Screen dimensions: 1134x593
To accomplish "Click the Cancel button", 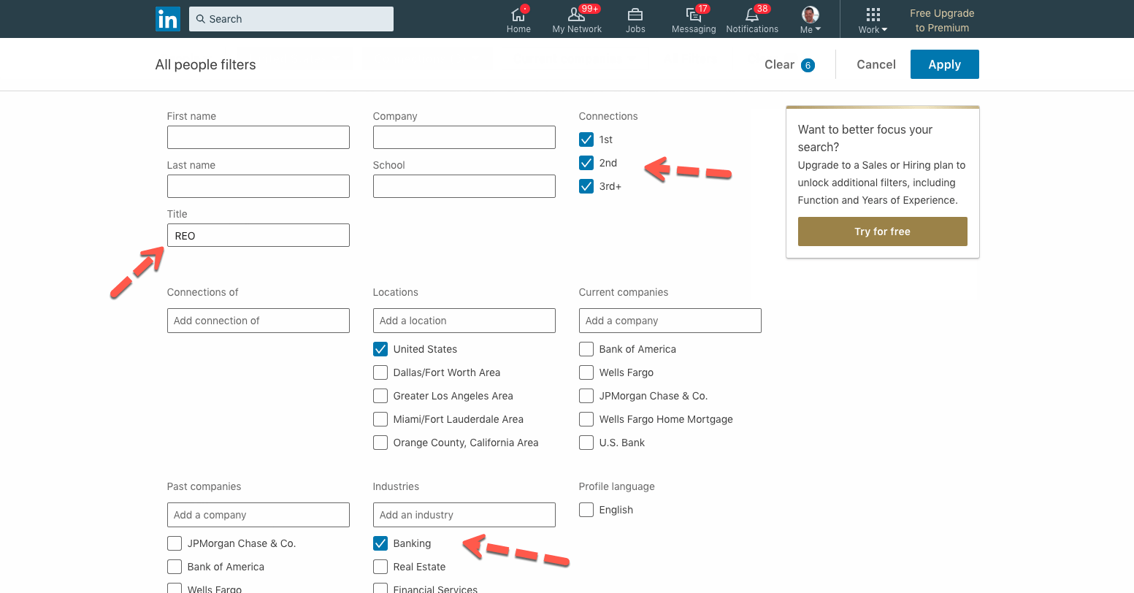I will (x=876, y=64).
